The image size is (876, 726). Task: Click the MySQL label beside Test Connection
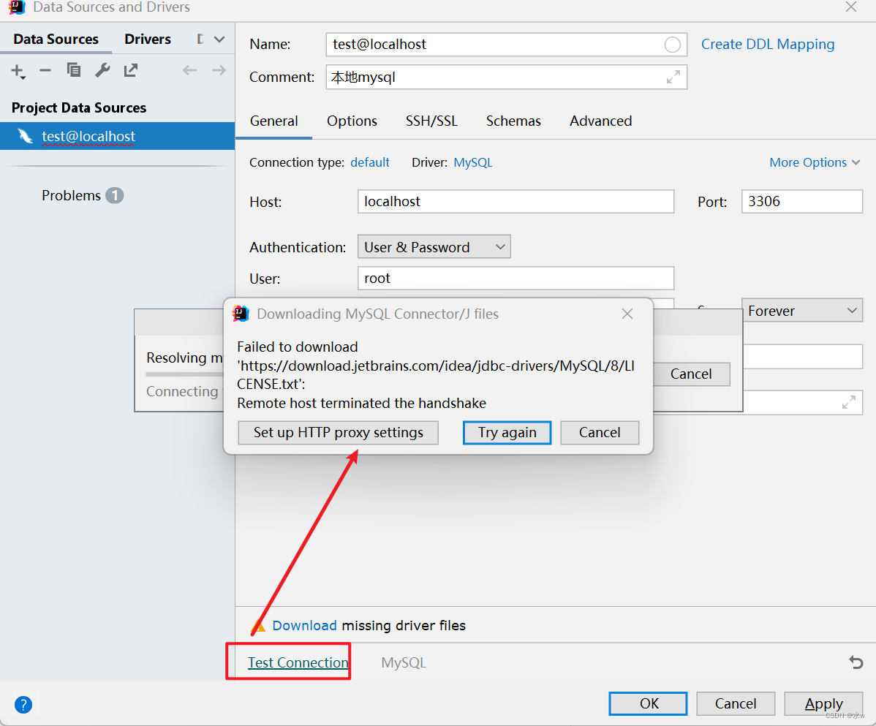(404, 662)
